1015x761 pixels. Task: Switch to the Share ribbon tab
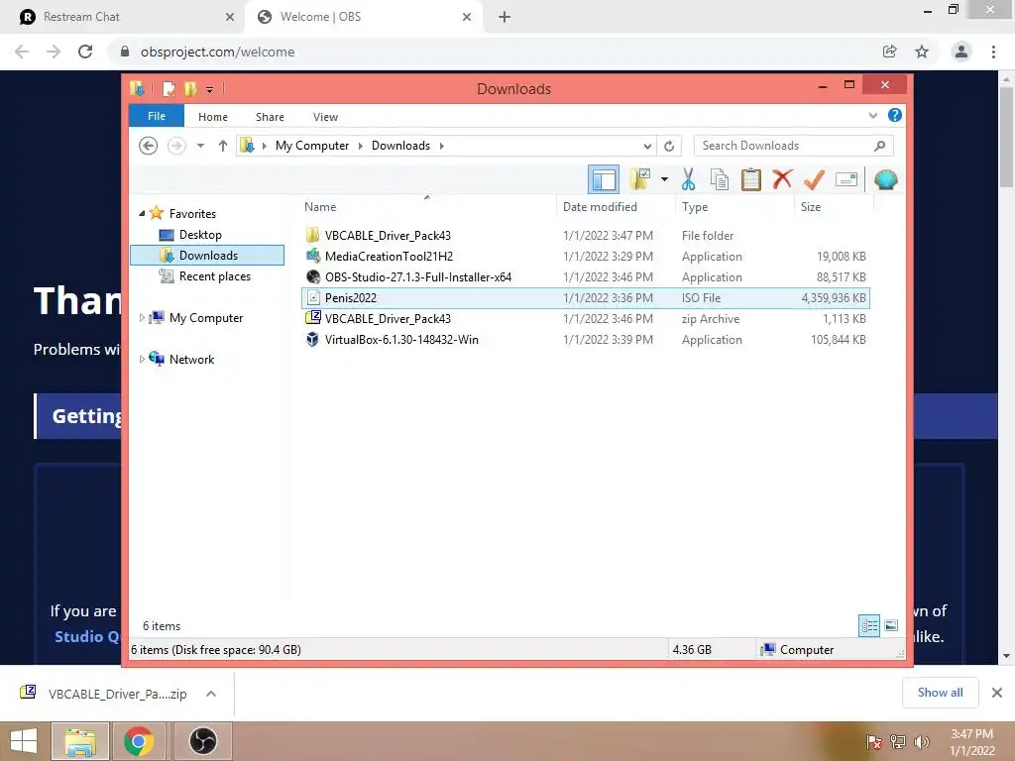(270, 117)
